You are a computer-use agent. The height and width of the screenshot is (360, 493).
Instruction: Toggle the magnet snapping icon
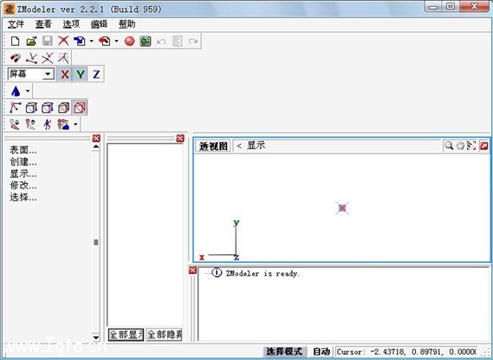pos(15,58)
